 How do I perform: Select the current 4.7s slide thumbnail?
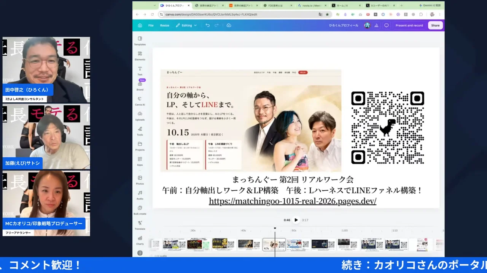coord(274,245)
